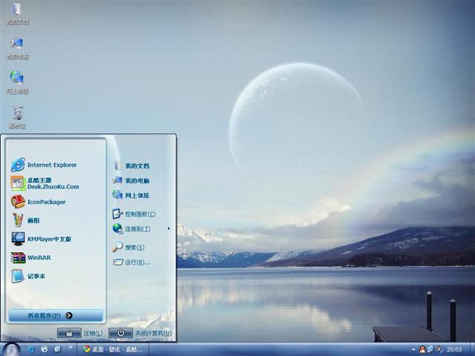Viewport: 475px width, 356px height.
Task: Click volume speaker tray icon
Action: pos(439,349)
